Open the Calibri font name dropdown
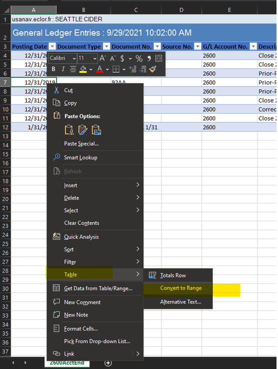Image resolution: width=278 pixels, height=369 pixels. [x=74, y=58]
